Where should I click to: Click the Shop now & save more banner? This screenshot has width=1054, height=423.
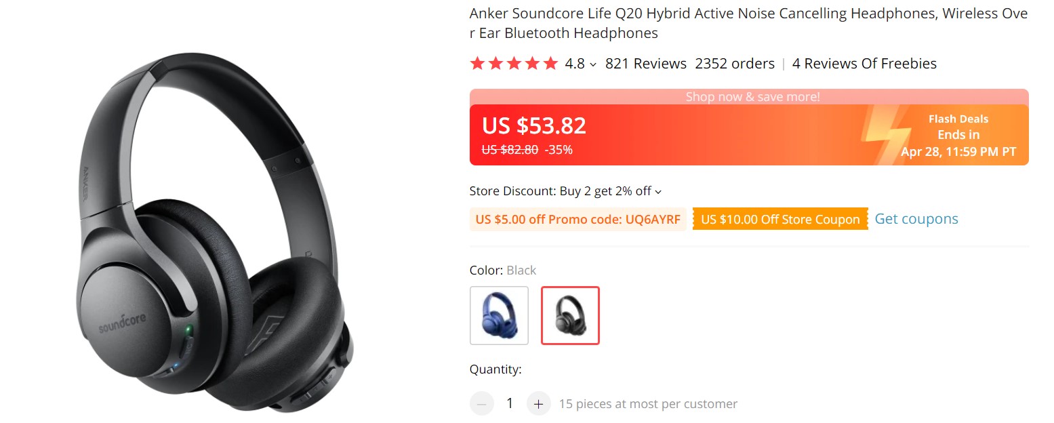coord(752,96)
